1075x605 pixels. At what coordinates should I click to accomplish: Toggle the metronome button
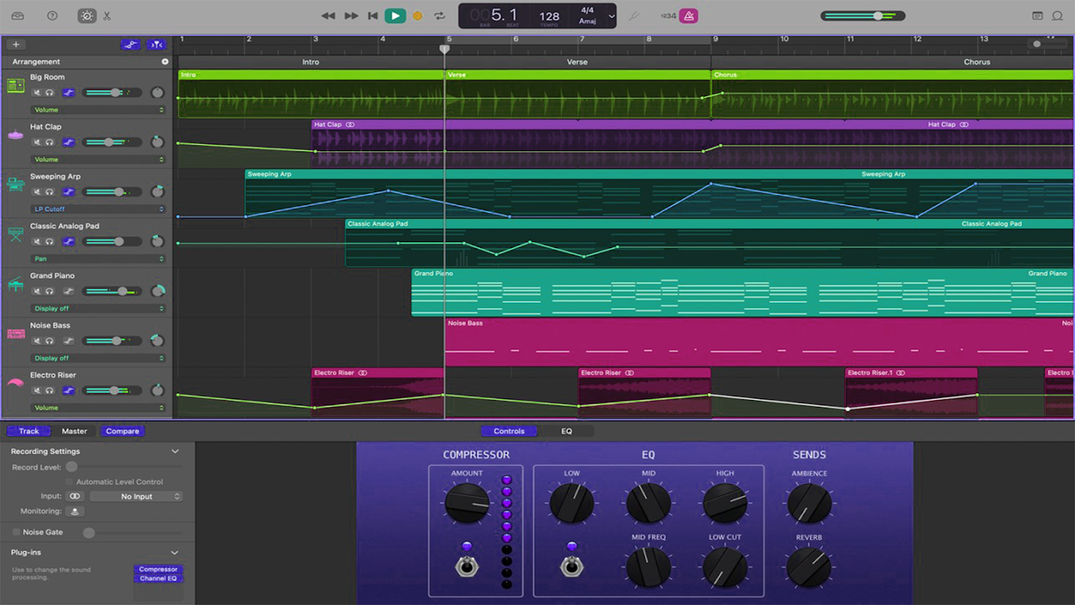pos(688,16)
